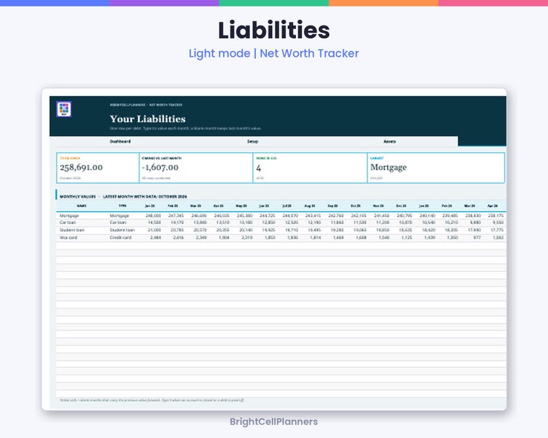
Task: Select the Car loan value 12,850
Action: click(x=268, y=223)
